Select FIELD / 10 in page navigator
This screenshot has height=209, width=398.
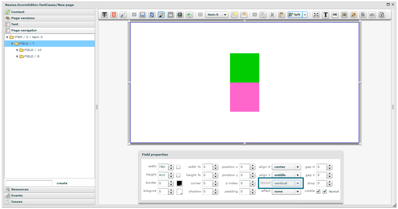pyautogui.click(x=33, y=50)
